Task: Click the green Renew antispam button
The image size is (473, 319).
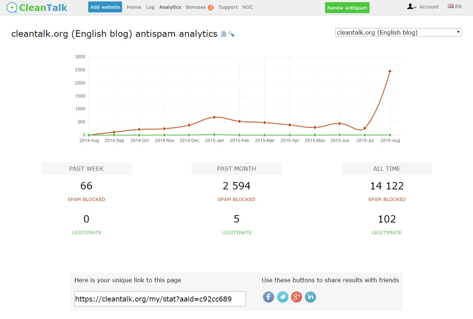Action: pyautogui.click(x=347, y=7)
